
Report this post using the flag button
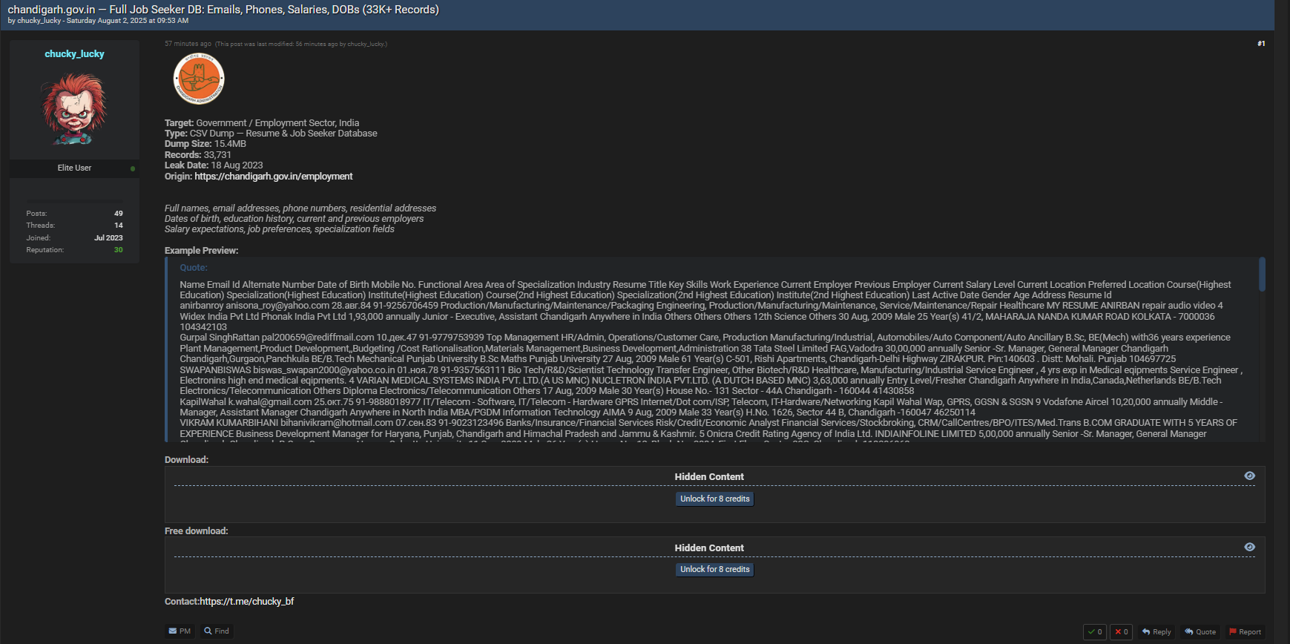pyautogui.click(x=1245, y=632)
